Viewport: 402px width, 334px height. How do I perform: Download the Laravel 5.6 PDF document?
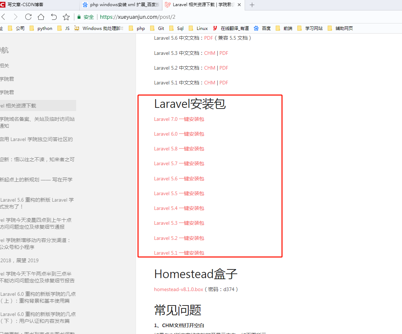[x=209, y=38]
